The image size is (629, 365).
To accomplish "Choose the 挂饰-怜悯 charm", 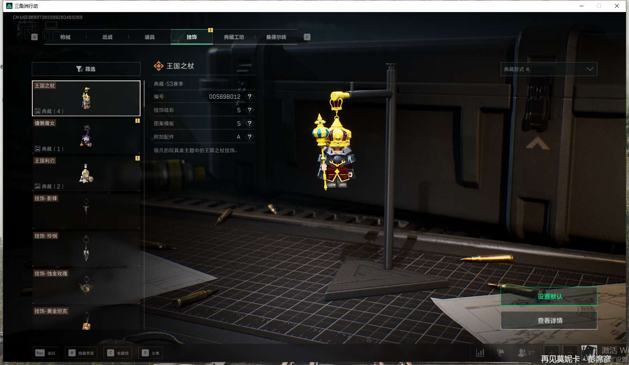I will click(x=86, y=249).
